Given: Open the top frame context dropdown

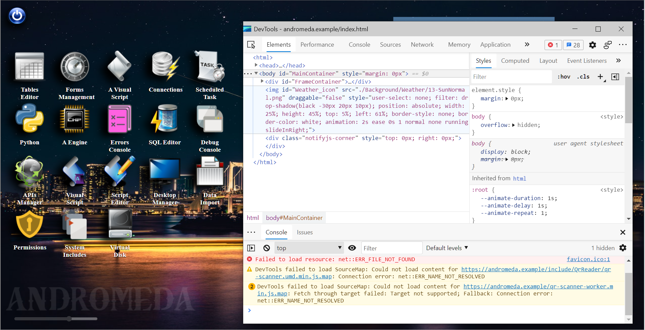Looking at the screenshot, I should 309,248.
